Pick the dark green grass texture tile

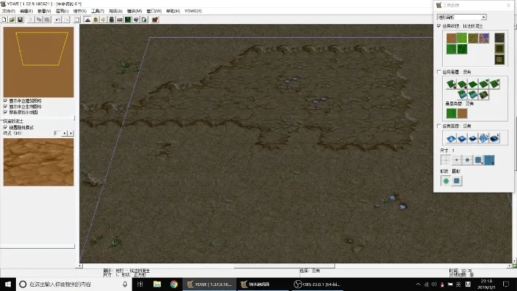(x=462, y=49)
